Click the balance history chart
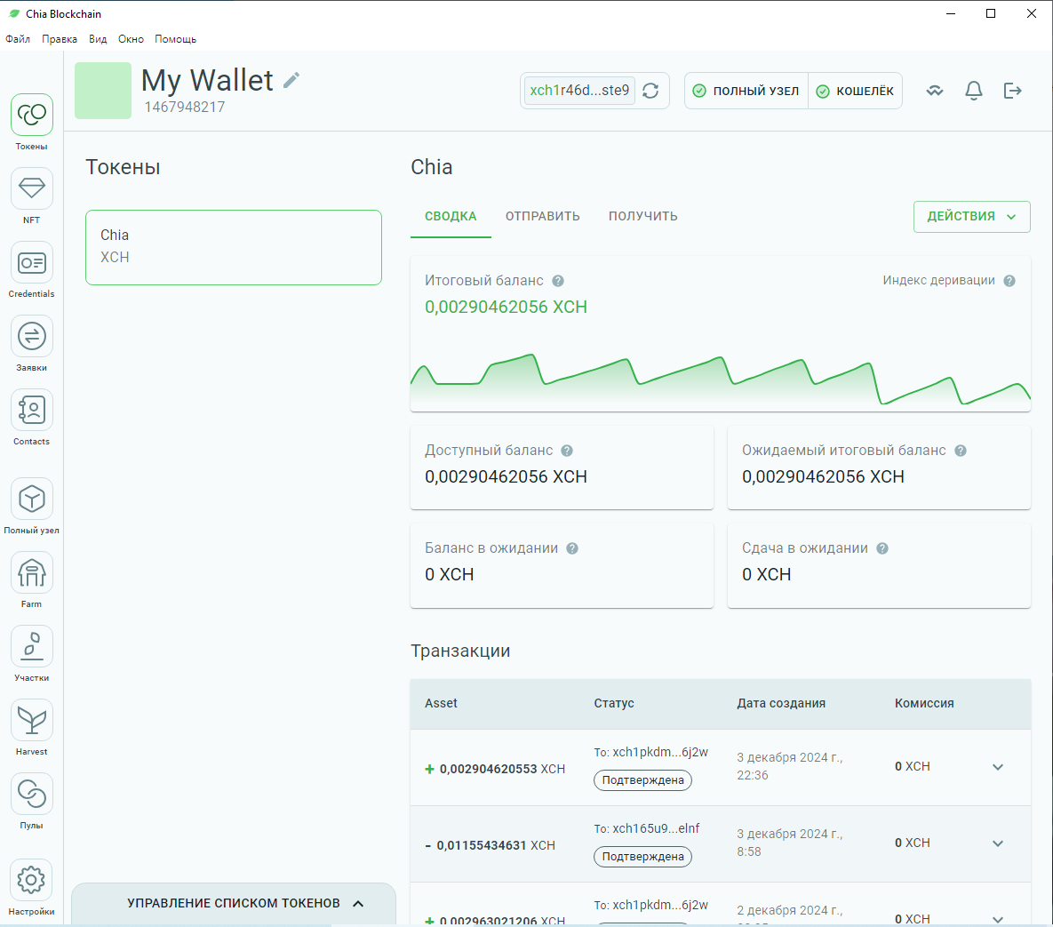Screen dimensions: 1053x927 [720, 381]
